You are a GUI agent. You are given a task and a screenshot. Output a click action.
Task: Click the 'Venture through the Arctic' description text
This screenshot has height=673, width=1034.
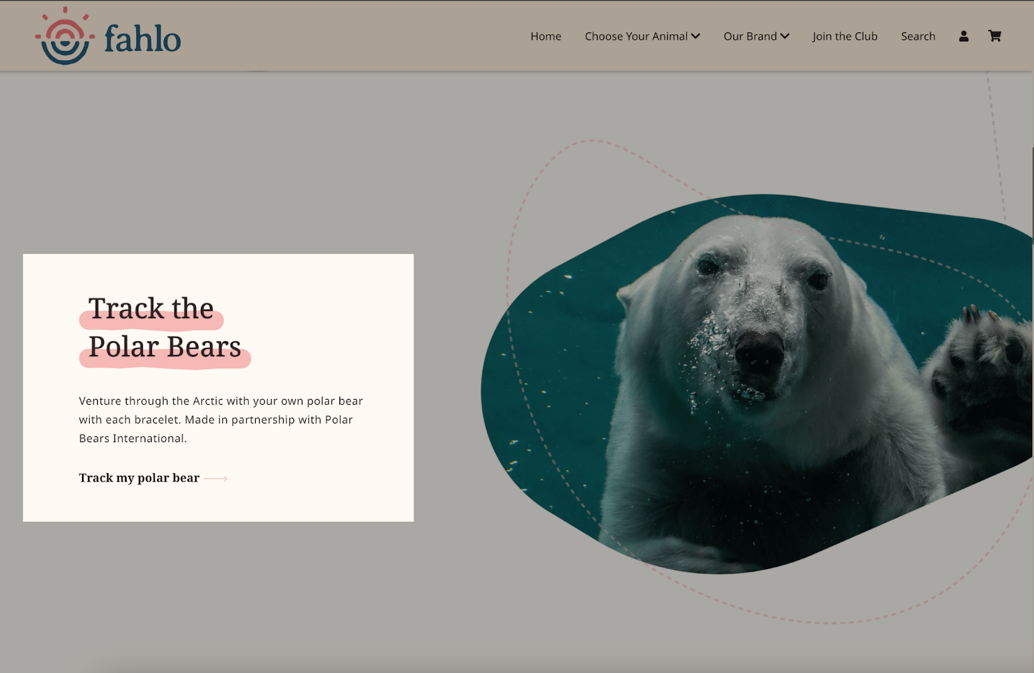[221, 420]
